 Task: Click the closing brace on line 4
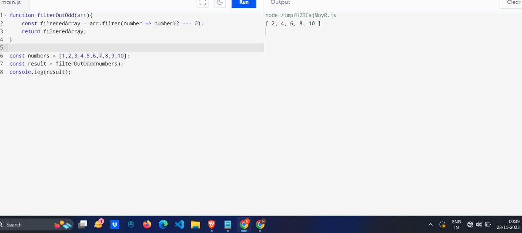(11, 40)
